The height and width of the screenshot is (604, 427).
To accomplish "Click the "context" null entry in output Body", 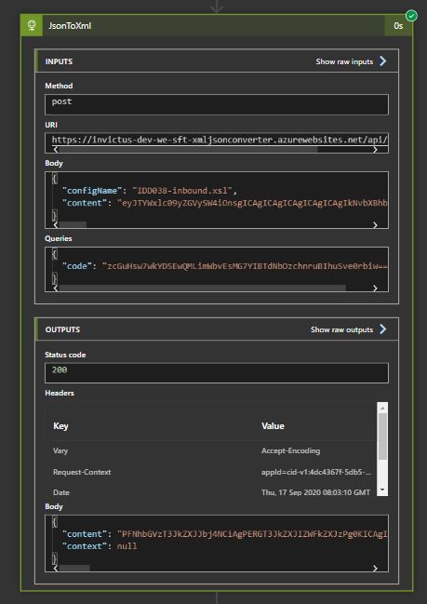I will (x=100, y=546).
